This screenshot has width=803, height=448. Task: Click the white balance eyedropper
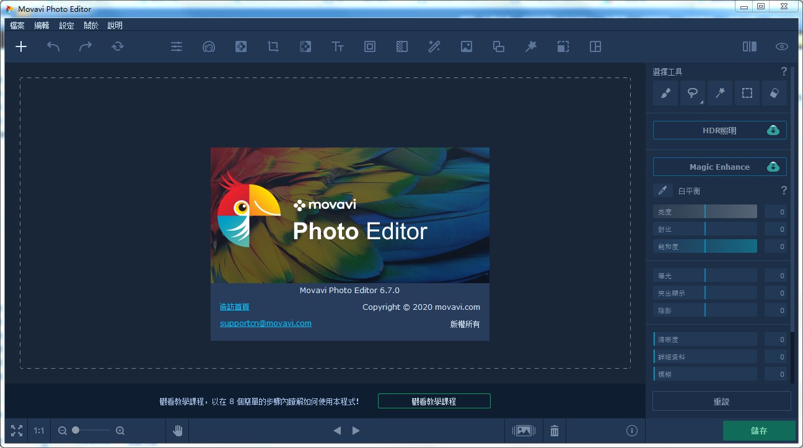(663, 190)
